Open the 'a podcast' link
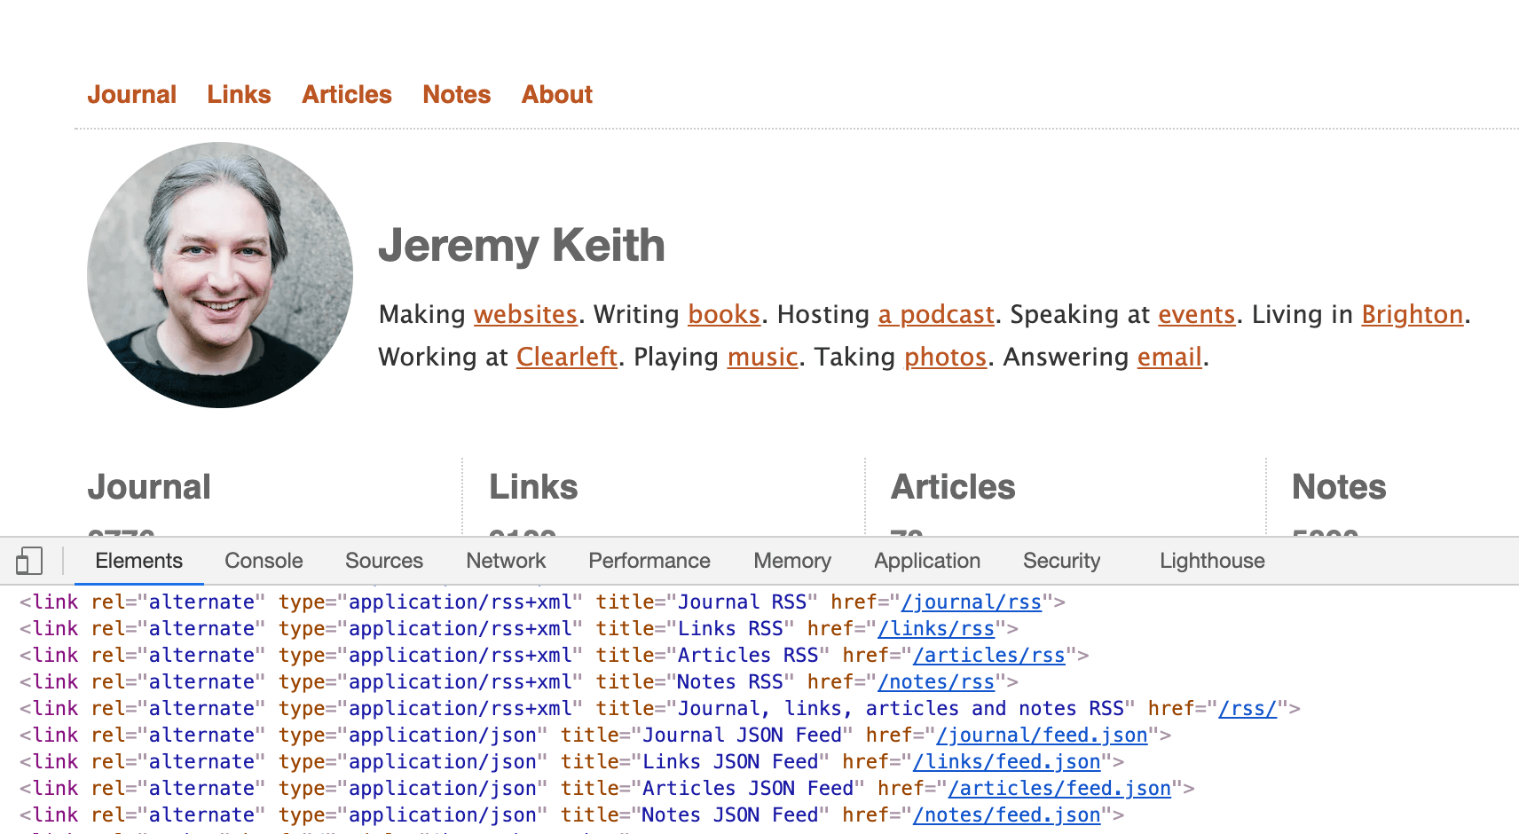The width and height of the screenshot is (1519, 834). coord(936,314)
